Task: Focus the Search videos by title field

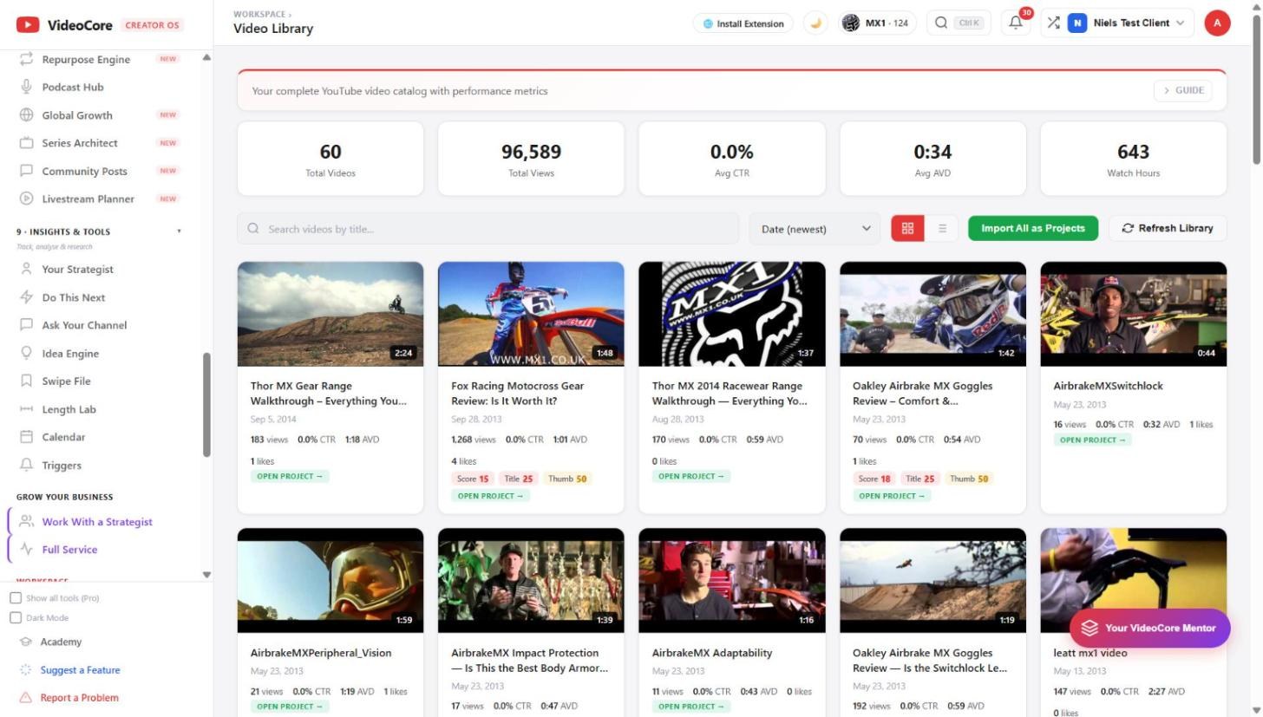Action: coord(488,229)
